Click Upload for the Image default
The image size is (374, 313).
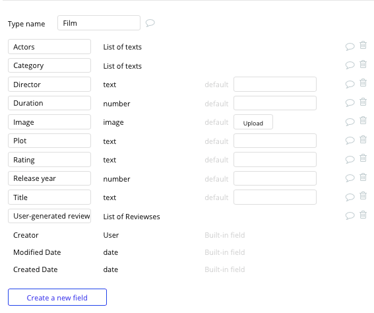coord(253,122)
